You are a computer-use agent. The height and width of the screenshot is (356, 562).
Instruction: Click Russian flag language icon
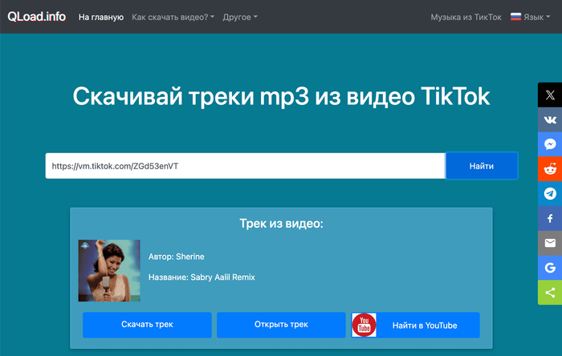(515, 17)
